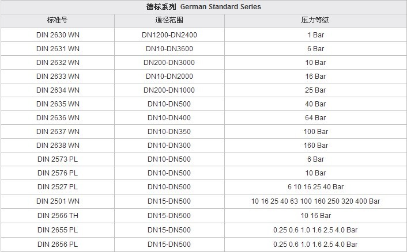Click the DIN 2566 TH cell
The image size is (407, 252).
(58, 215)
